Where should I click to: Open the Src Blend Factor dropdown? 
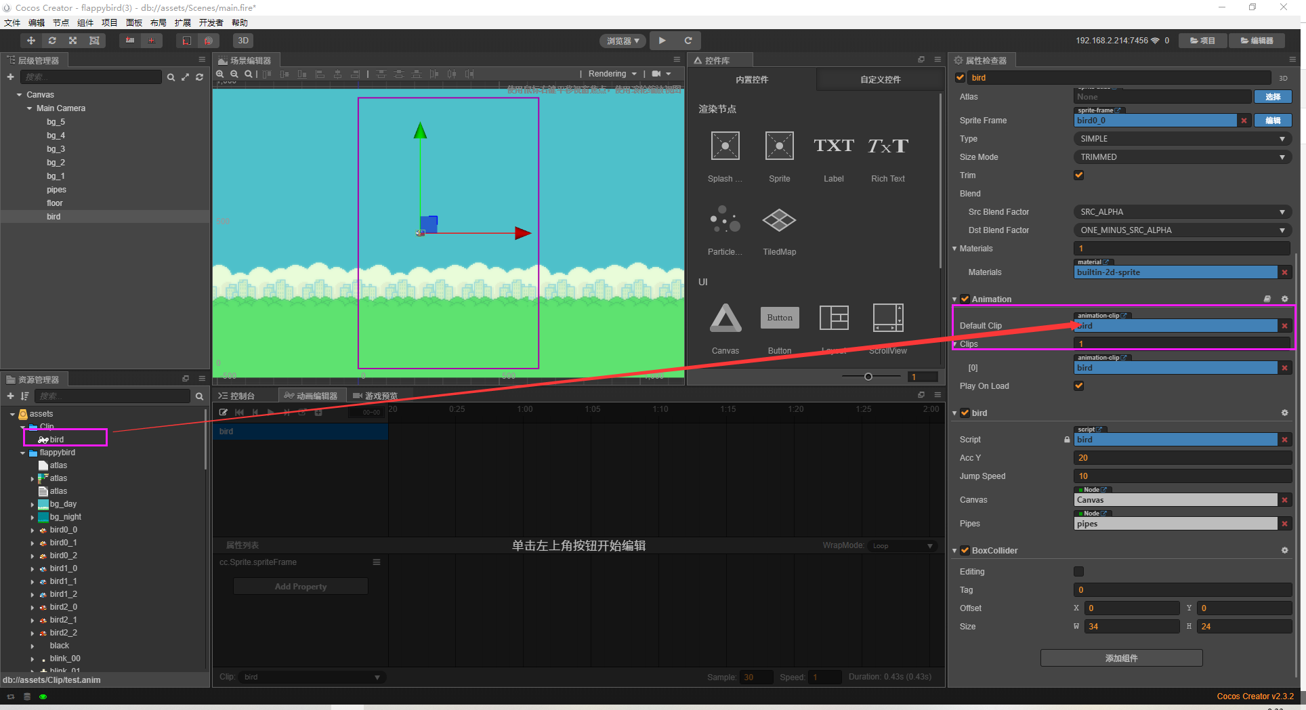tap(1182, 211)
